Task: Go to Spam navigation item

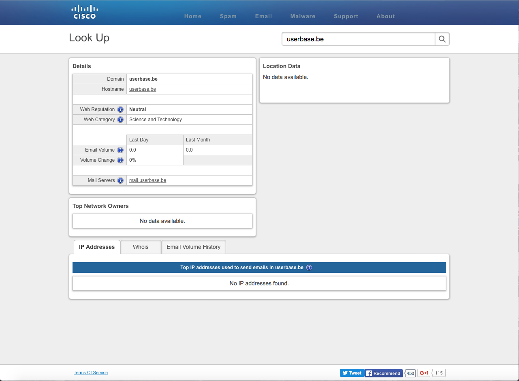Action: 228,16
